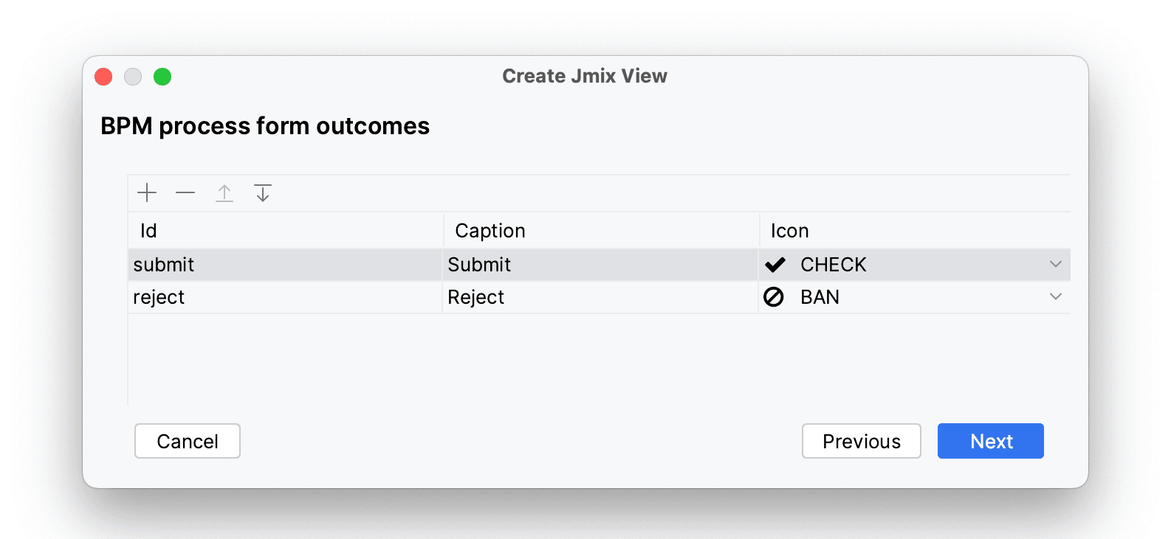Click the CHECK checkmark icon
This screenshot has height=539, width=1171.
click(x=775, y=265)
